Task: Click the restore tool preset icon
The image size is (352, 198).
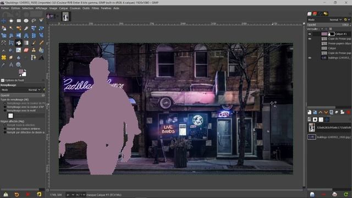Action: click(x=16, y=194)
